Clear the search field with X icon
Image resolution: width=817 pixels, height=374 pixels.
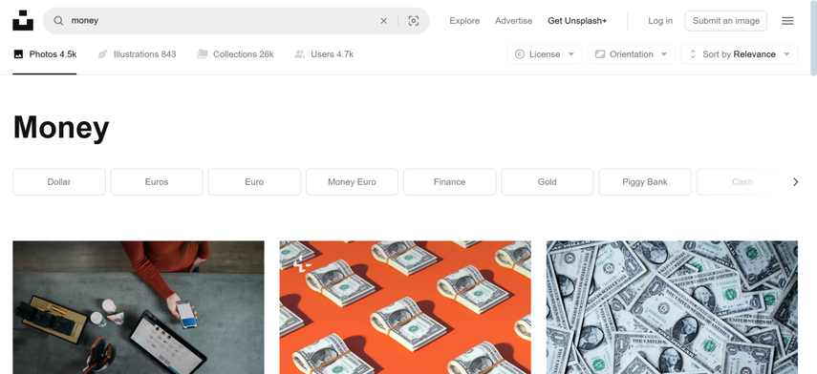point(383,21)
